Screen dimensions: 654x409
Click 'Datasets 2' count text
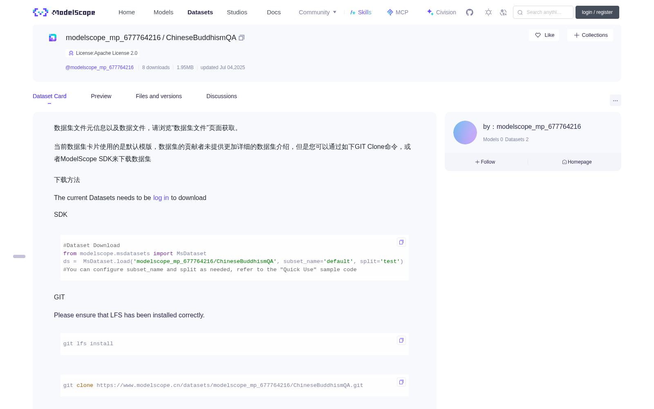pyautogui.click(x=517, y=139)
